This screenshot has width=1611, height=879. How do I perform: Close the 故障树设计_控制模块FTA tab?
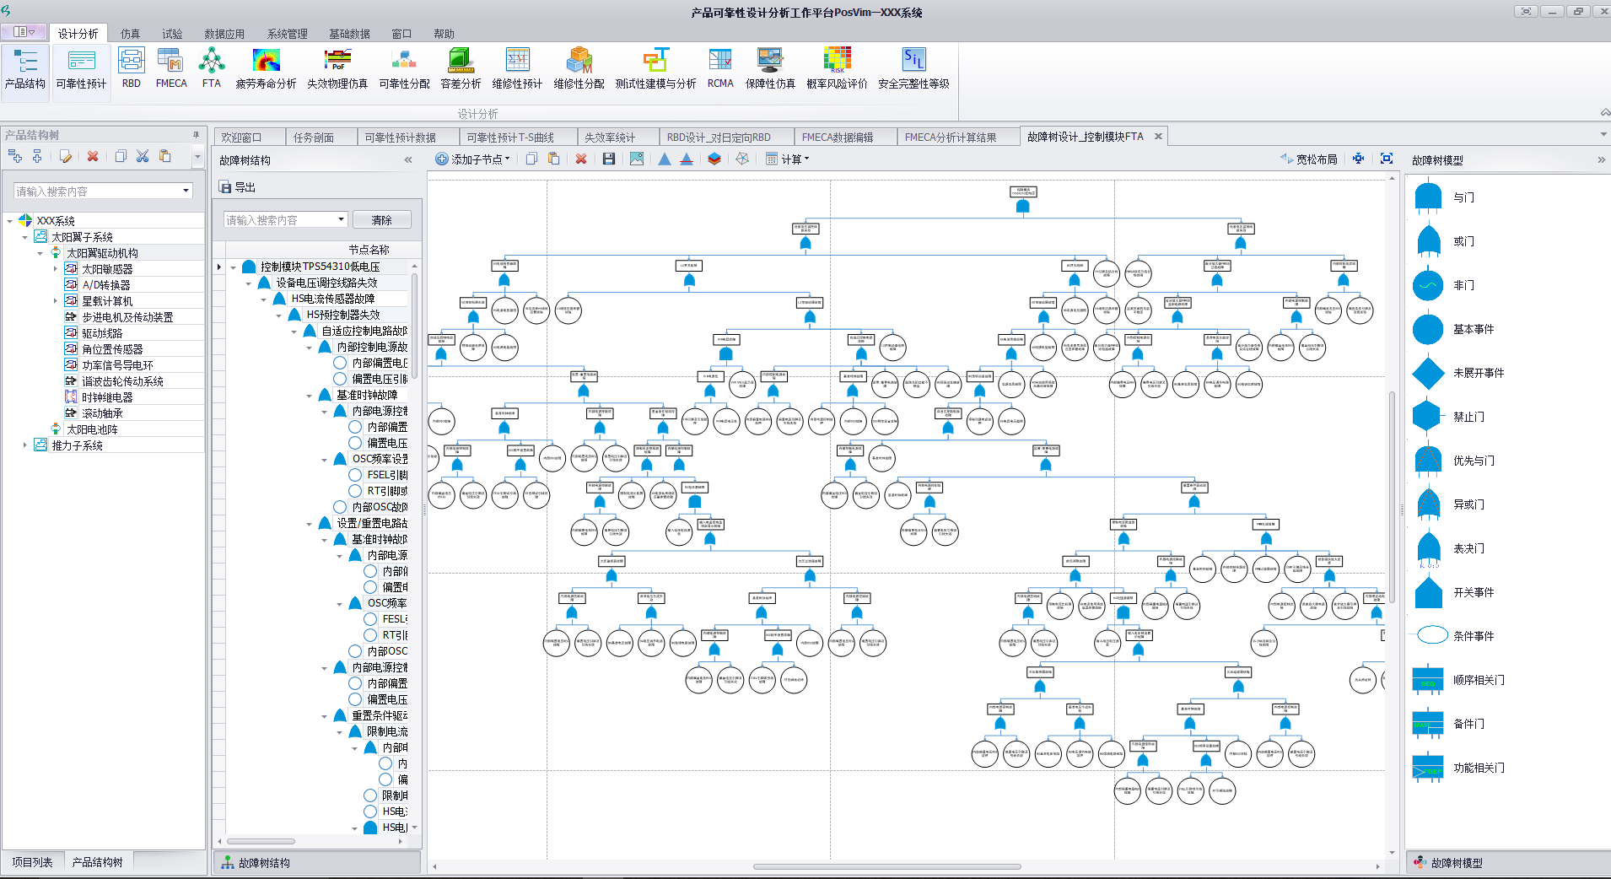point(1158,136)
